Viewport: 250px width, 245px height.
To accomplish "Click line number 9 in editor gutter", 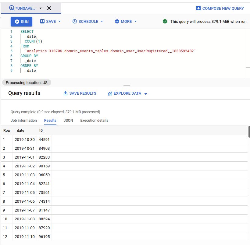I will click(x=11, y=71).
